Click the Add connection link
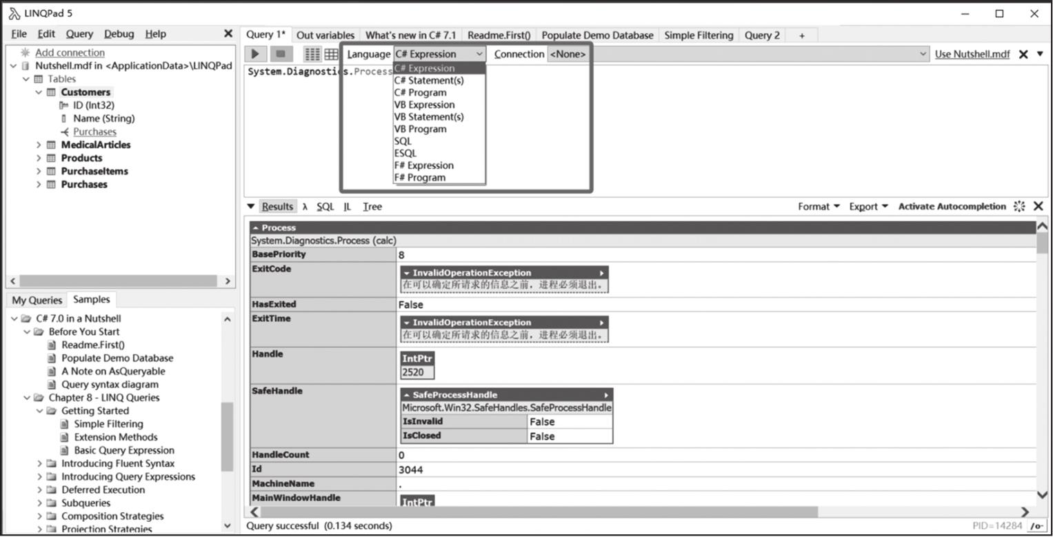This screenshot has width=1053, height=537. (70, 52)
